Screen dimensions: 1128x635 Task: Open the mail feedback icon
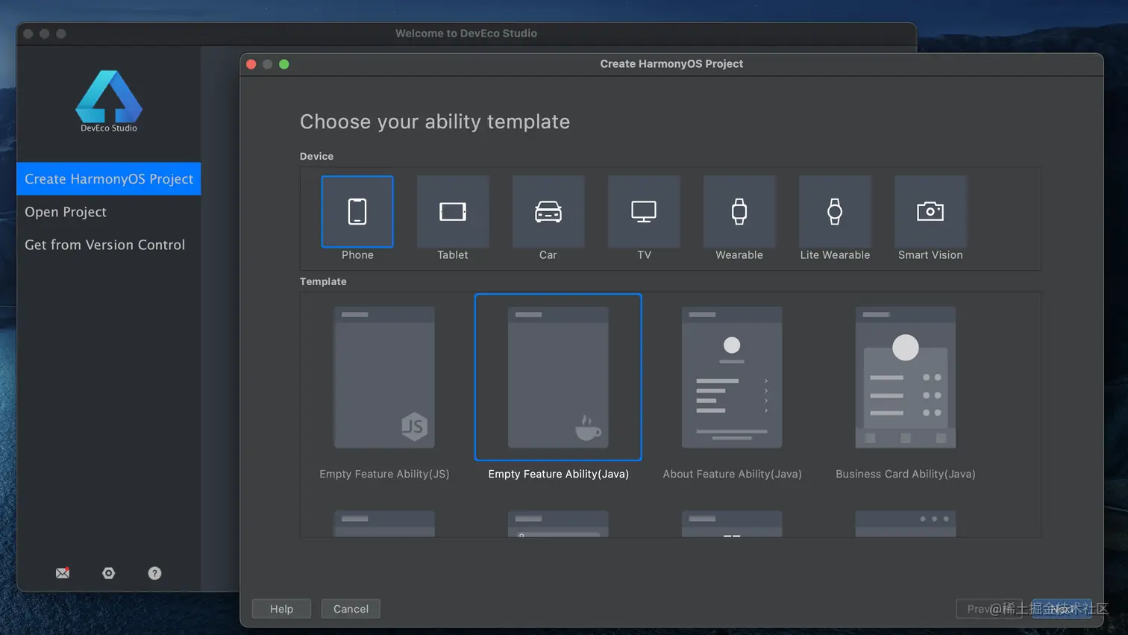[x=63, y=573]
